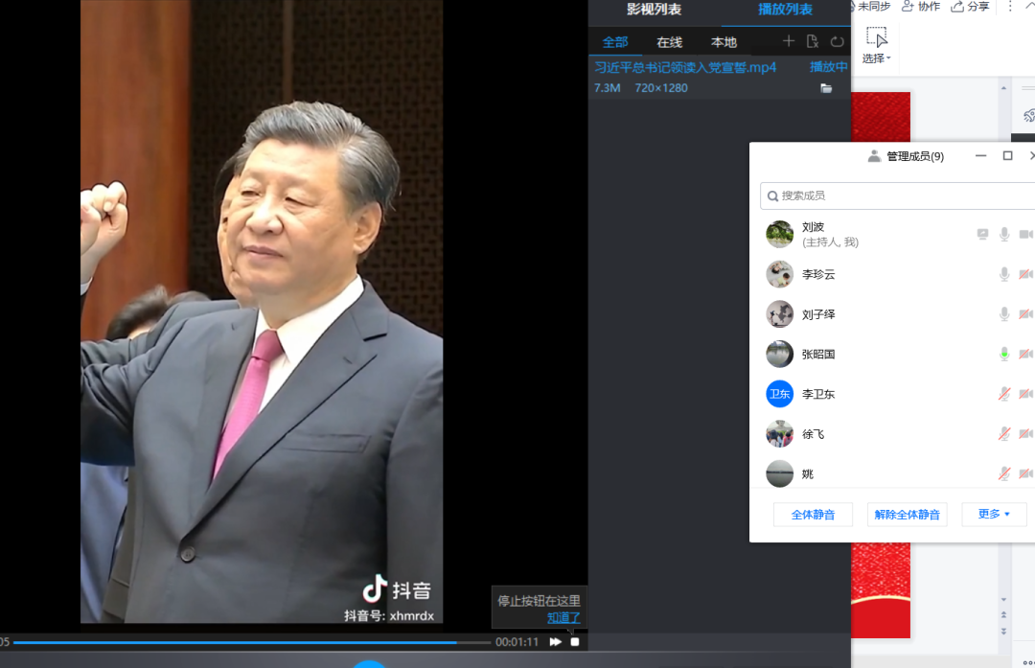Open the three-dot more options menu
This screenshot has height=668, width=1035.
coord(1008,7)
